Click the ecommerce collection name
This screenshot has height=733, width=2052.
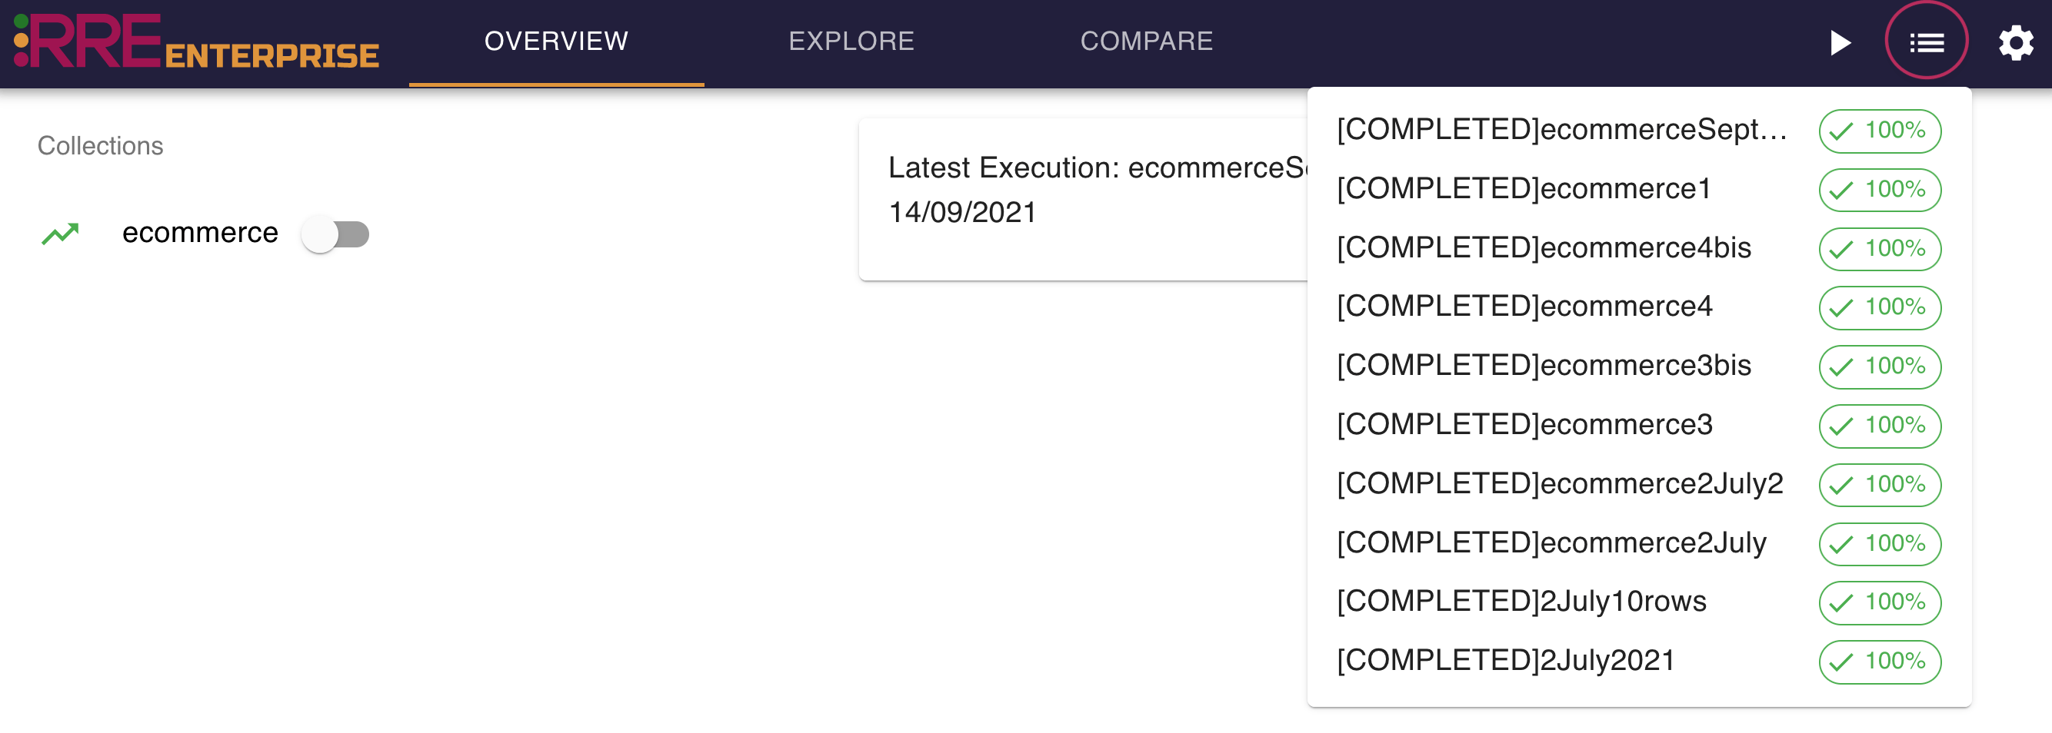200,233
